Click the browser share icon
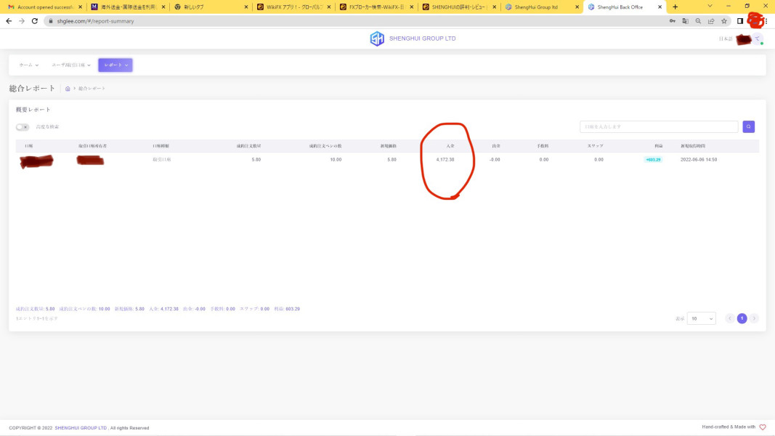Viewport: 775px width, 436px height. [711, 21]
